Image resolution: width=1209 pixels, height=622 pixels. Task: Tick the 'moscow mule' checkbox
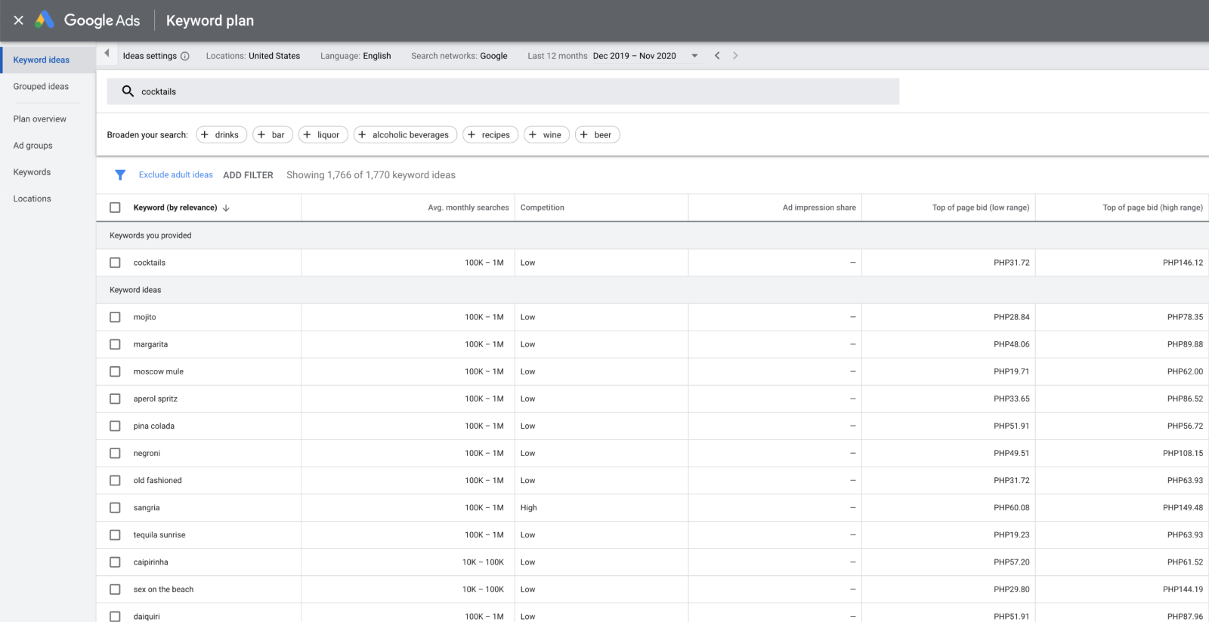[115, 371]
